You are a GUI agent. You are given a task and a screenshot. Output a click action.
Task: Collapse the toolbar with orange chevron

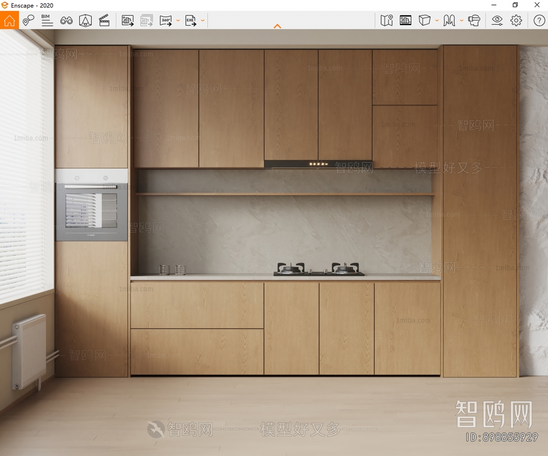[x=277, y=26]
